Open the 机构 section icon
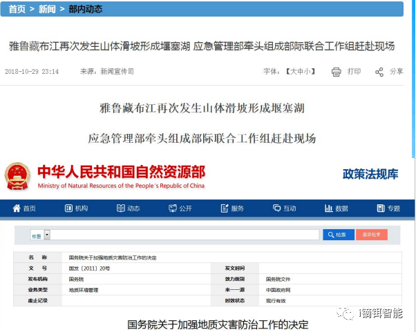416x332 pixels. point(68,208)
